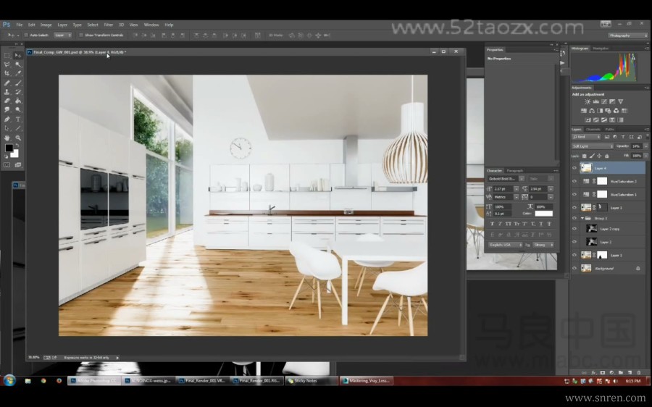
Task: Toggle the Auto-Select checkbox
Action: click(x=26, y=35)
